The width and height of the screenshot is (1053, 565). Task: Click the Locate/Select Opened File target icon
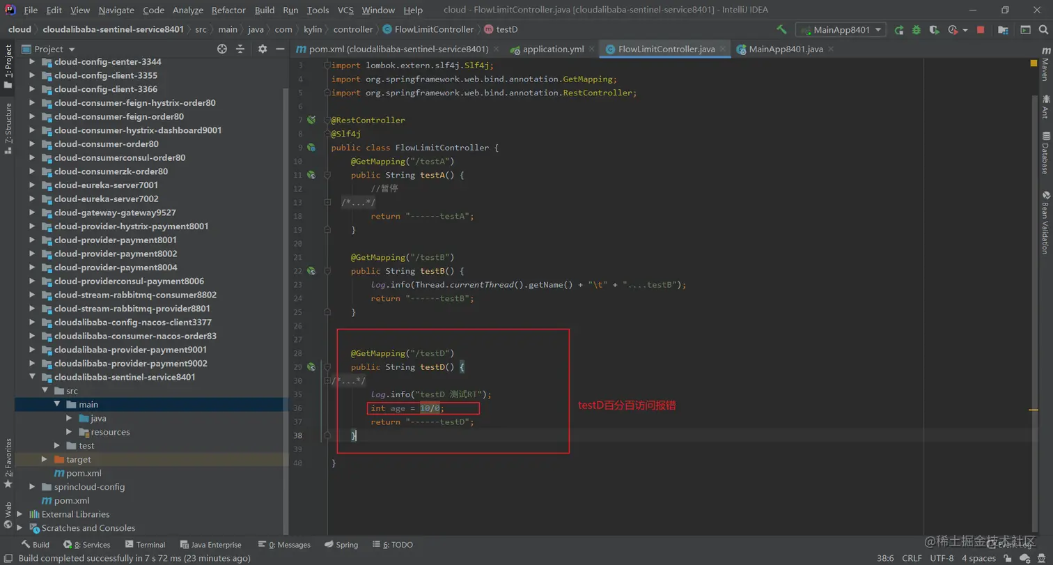222,49
